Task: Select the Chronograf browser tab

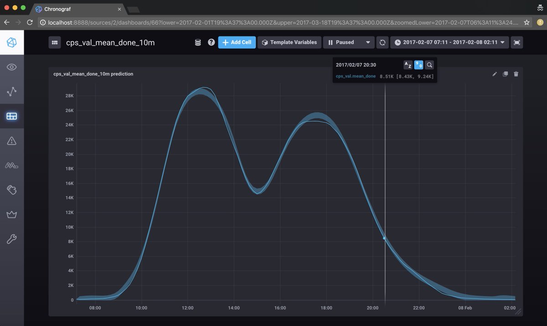Action: coord(77,9)
